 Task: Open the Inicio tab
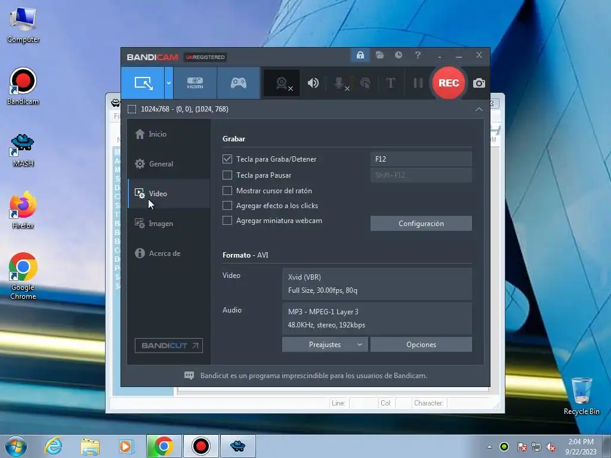click(169, 134)
